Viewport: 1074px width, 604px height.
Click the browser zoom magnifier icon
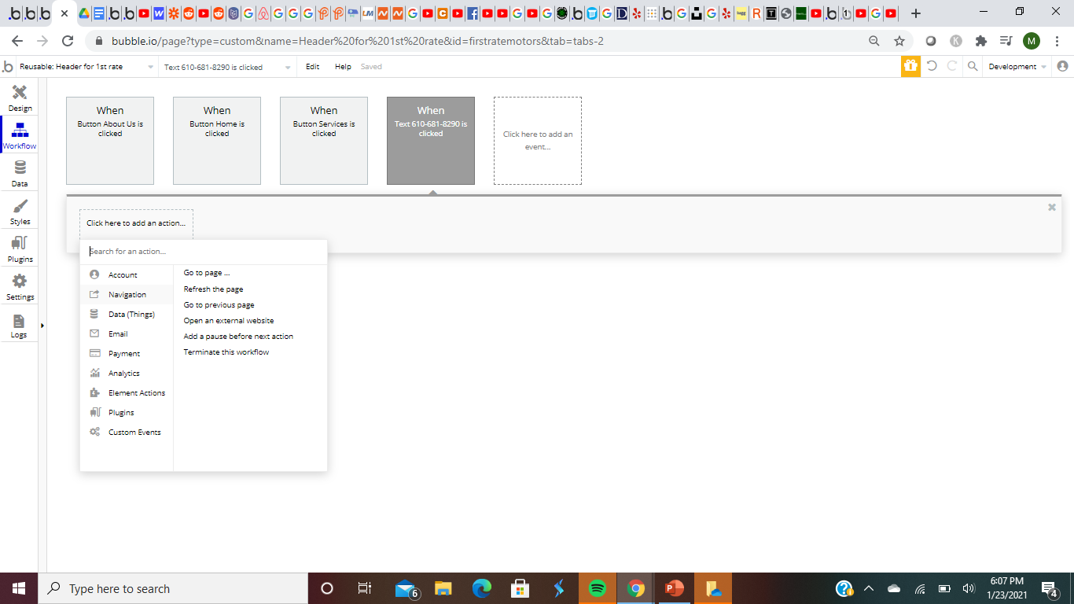click(x=874, y=41)
